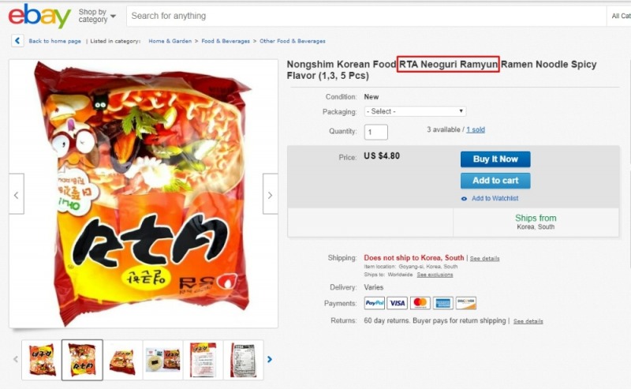Image resolution: width=631 pixels, height=389 pixels.
Task: Click the Quantity input field
Action: click(375, 132)
